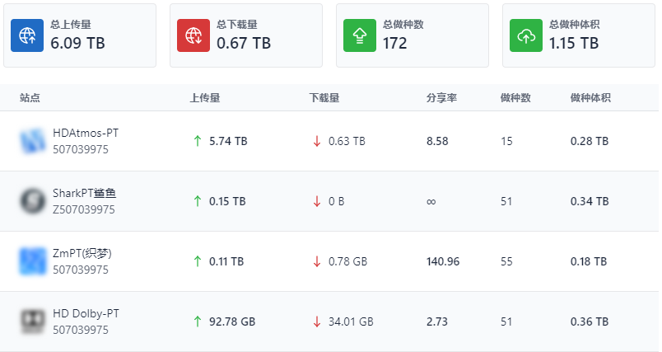
Task: Click the 8.58 share ratio value
Action: [437, 141]
